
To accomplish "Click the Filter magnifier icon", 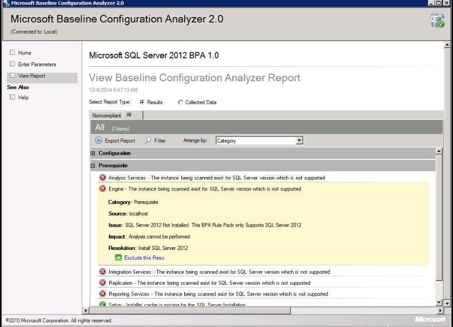I will [x=148, y=140].
